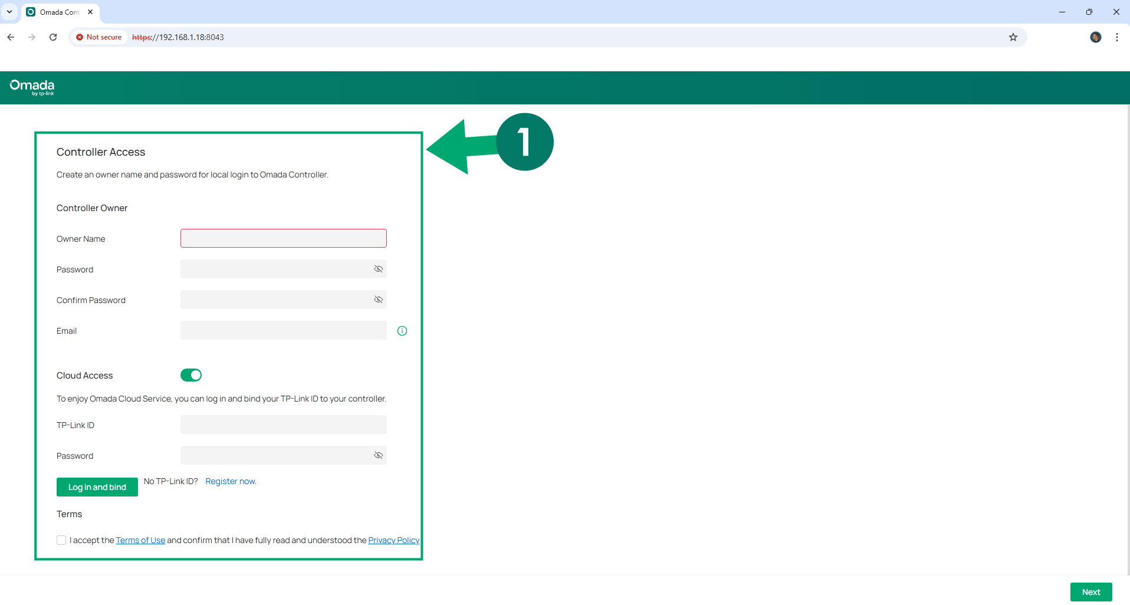Click the Not secure site warning badge

pos(98,37)
